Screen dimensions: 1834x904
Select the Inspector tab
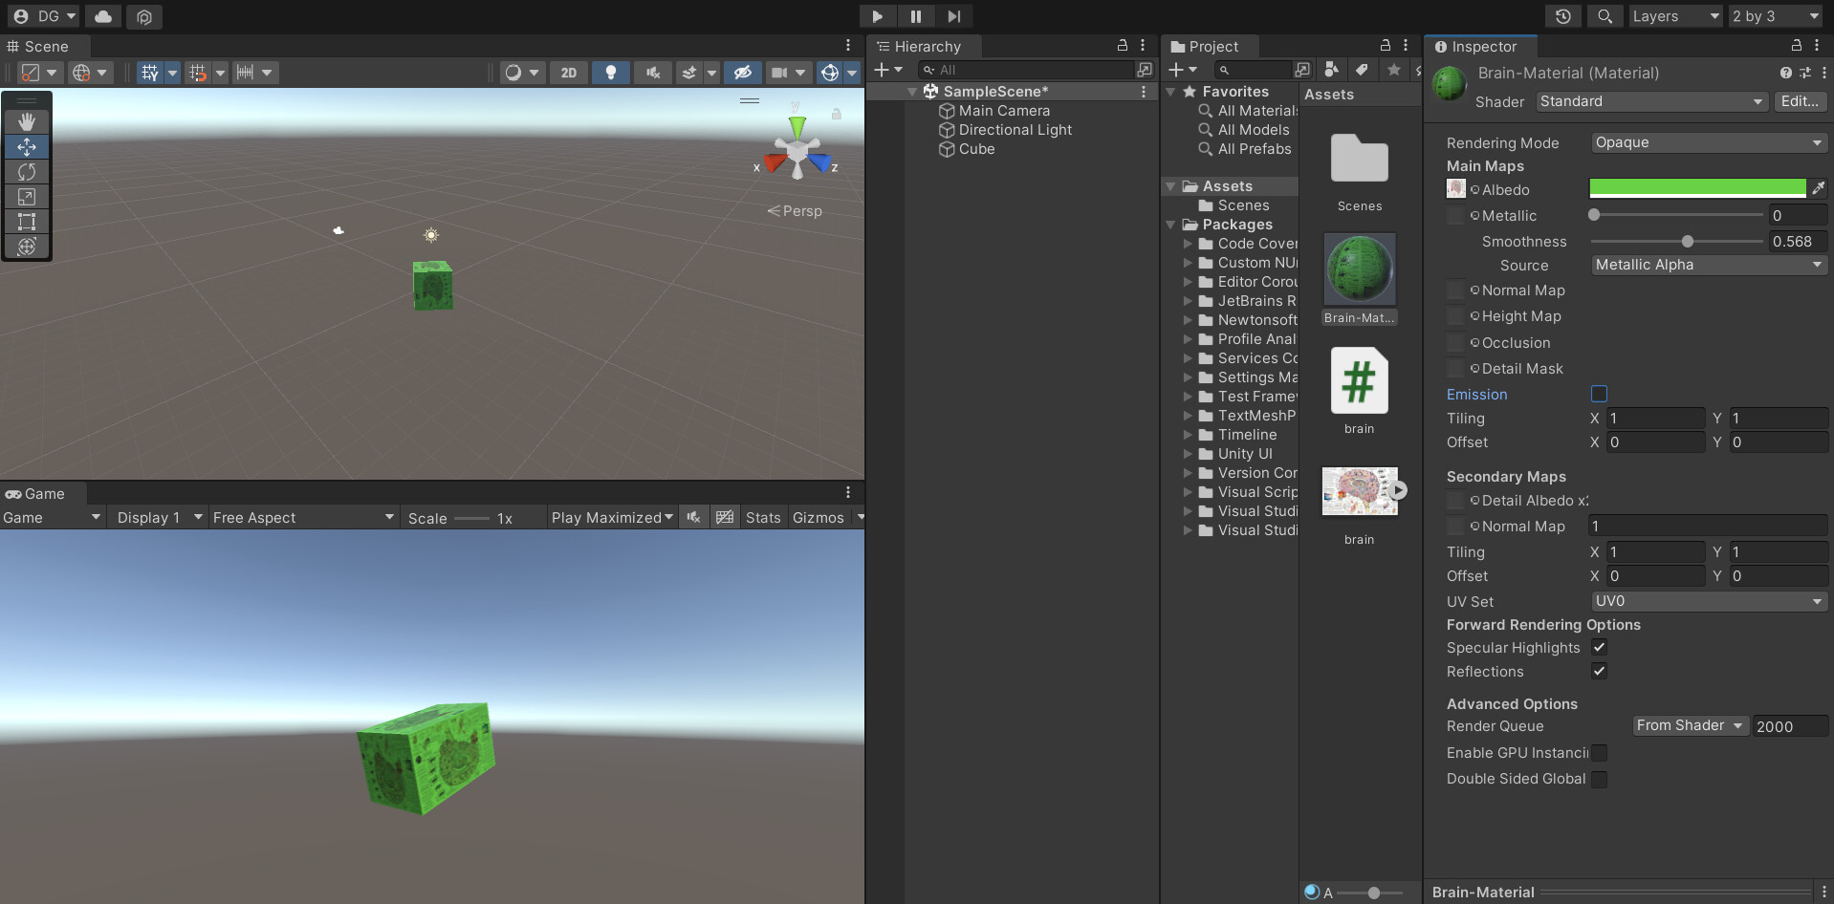click(x=1480, y=46)
